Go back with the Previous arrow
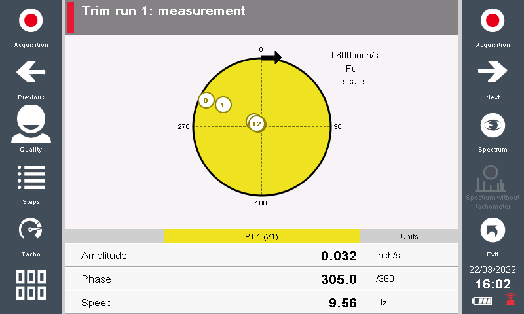This screenshot has width=524, height=314. coord(31,72)
